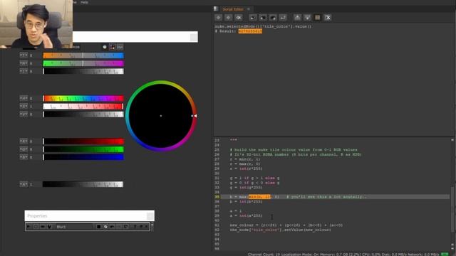Screen dimensions: 456x256
Task: Show input pane only in Script Editor
Action: point(297,17)
